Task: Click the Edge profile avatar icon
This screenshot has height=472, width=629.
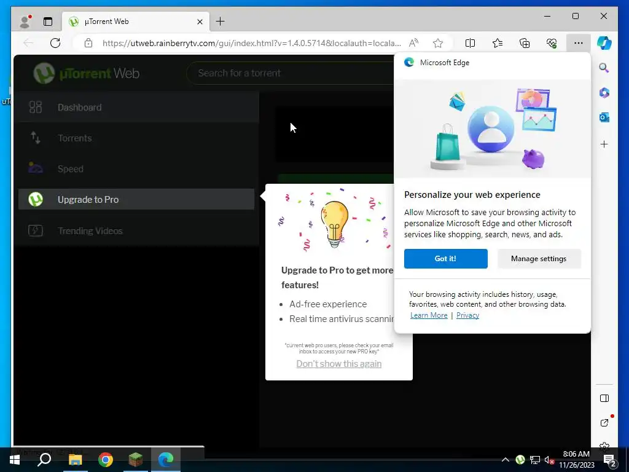Action: point(25,22)
